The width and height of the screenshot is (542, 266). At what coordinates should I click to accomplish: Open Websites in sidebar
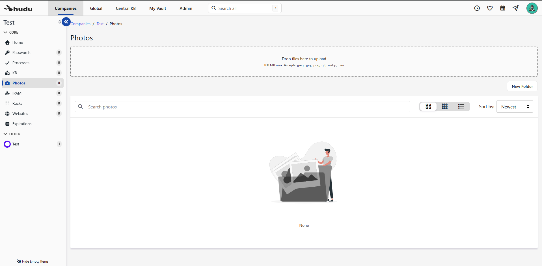tap(33, 114)
